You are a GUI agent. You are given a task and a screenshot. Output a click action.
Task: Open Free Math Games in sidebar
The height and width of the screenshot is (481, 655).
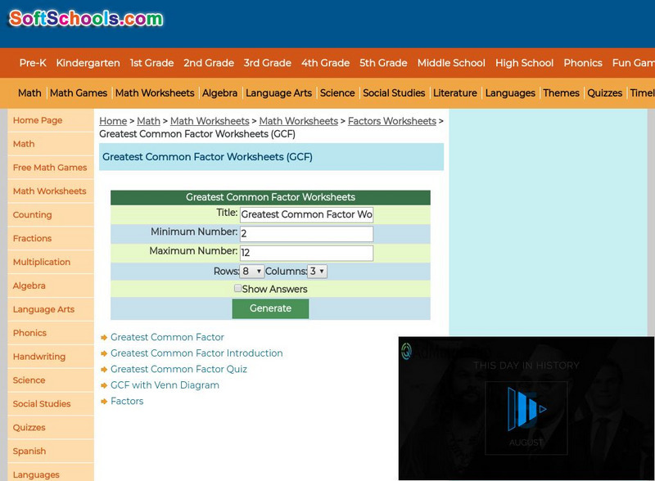(51, 168)
